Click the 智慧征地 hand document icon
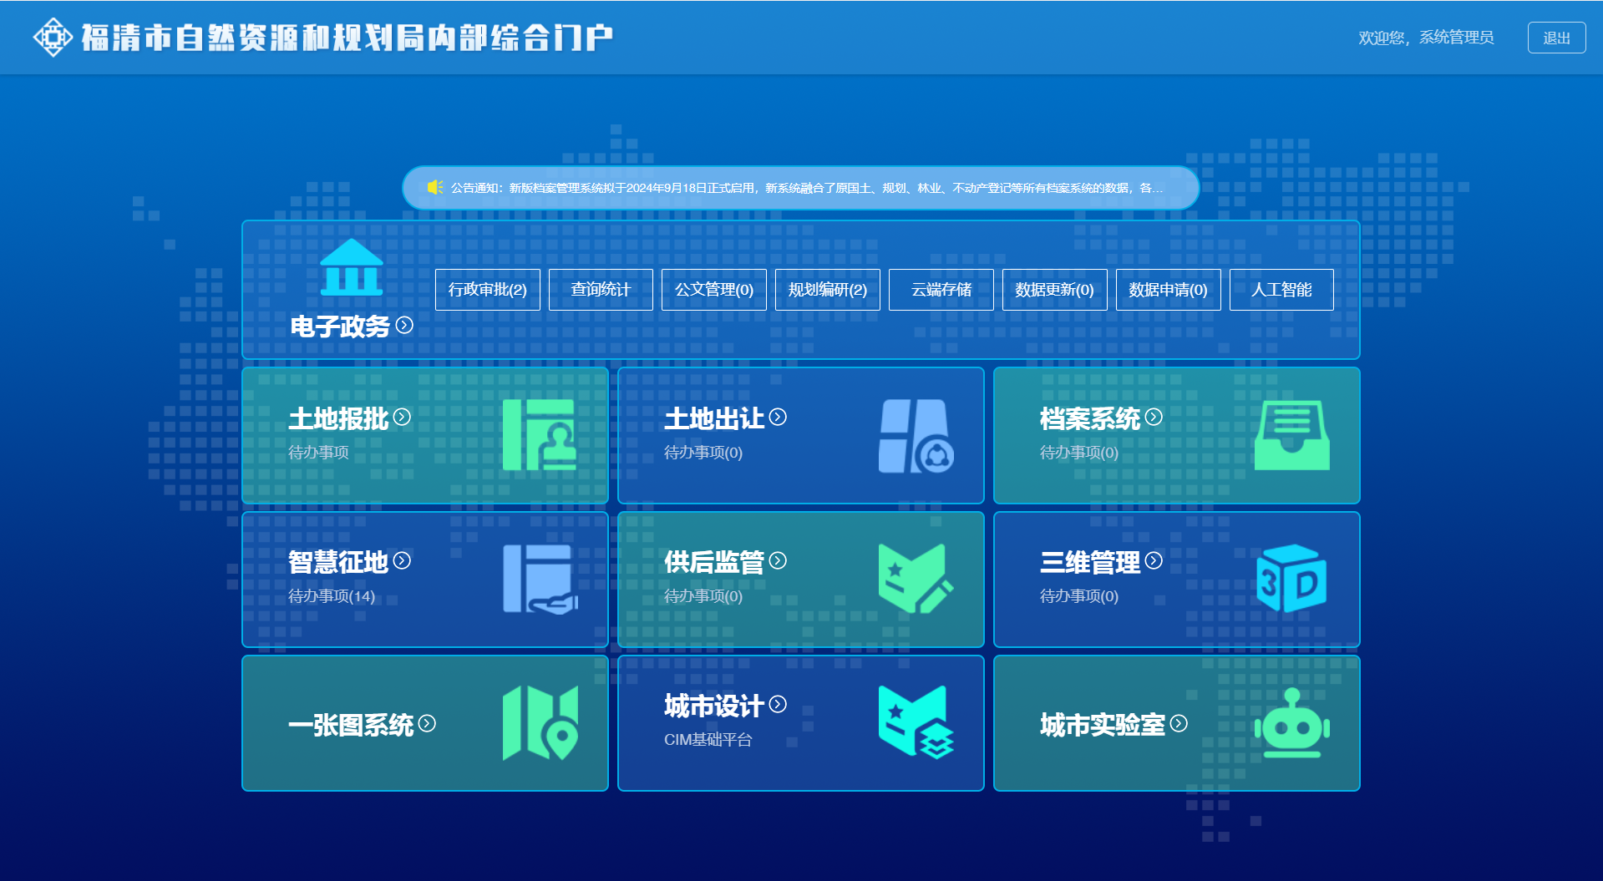 point(540,579)
